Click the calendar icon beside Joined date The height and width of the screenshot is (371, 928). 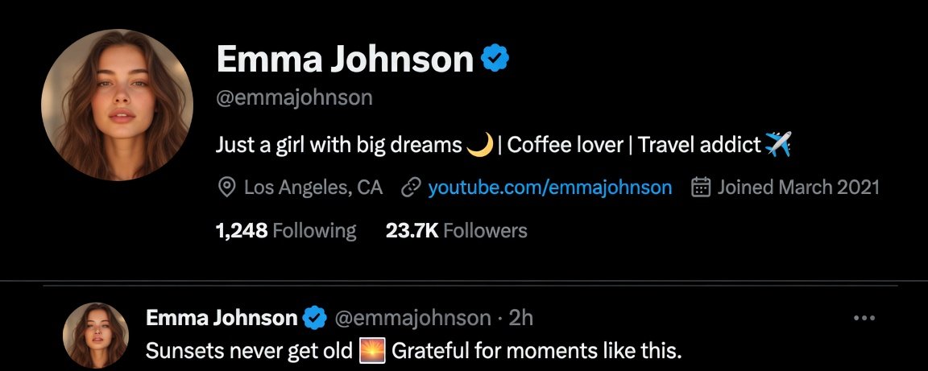[701, 188]
